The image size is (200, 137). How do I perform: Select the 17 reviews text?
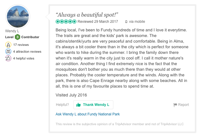(x=21, y=45)
